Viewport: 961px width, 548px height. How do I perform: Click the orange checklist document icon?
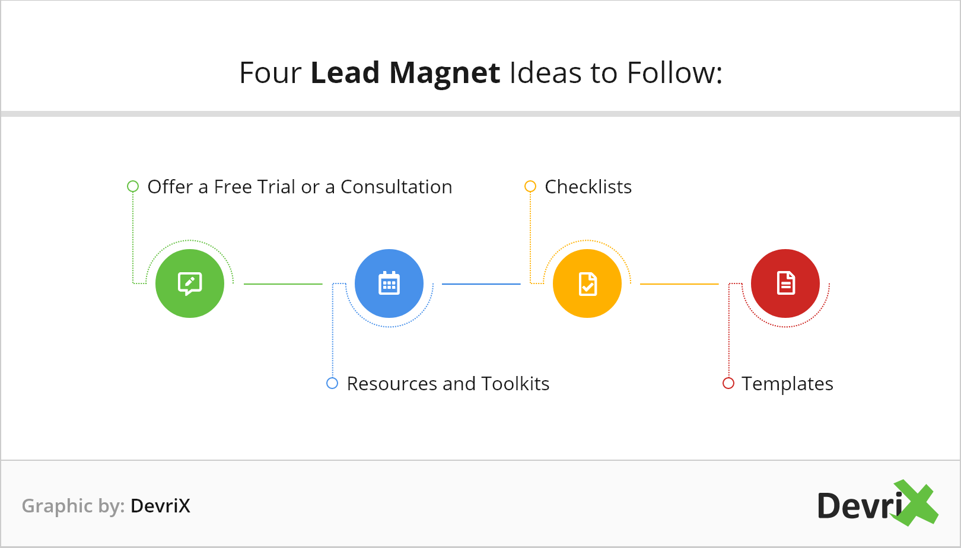(587, 283)
